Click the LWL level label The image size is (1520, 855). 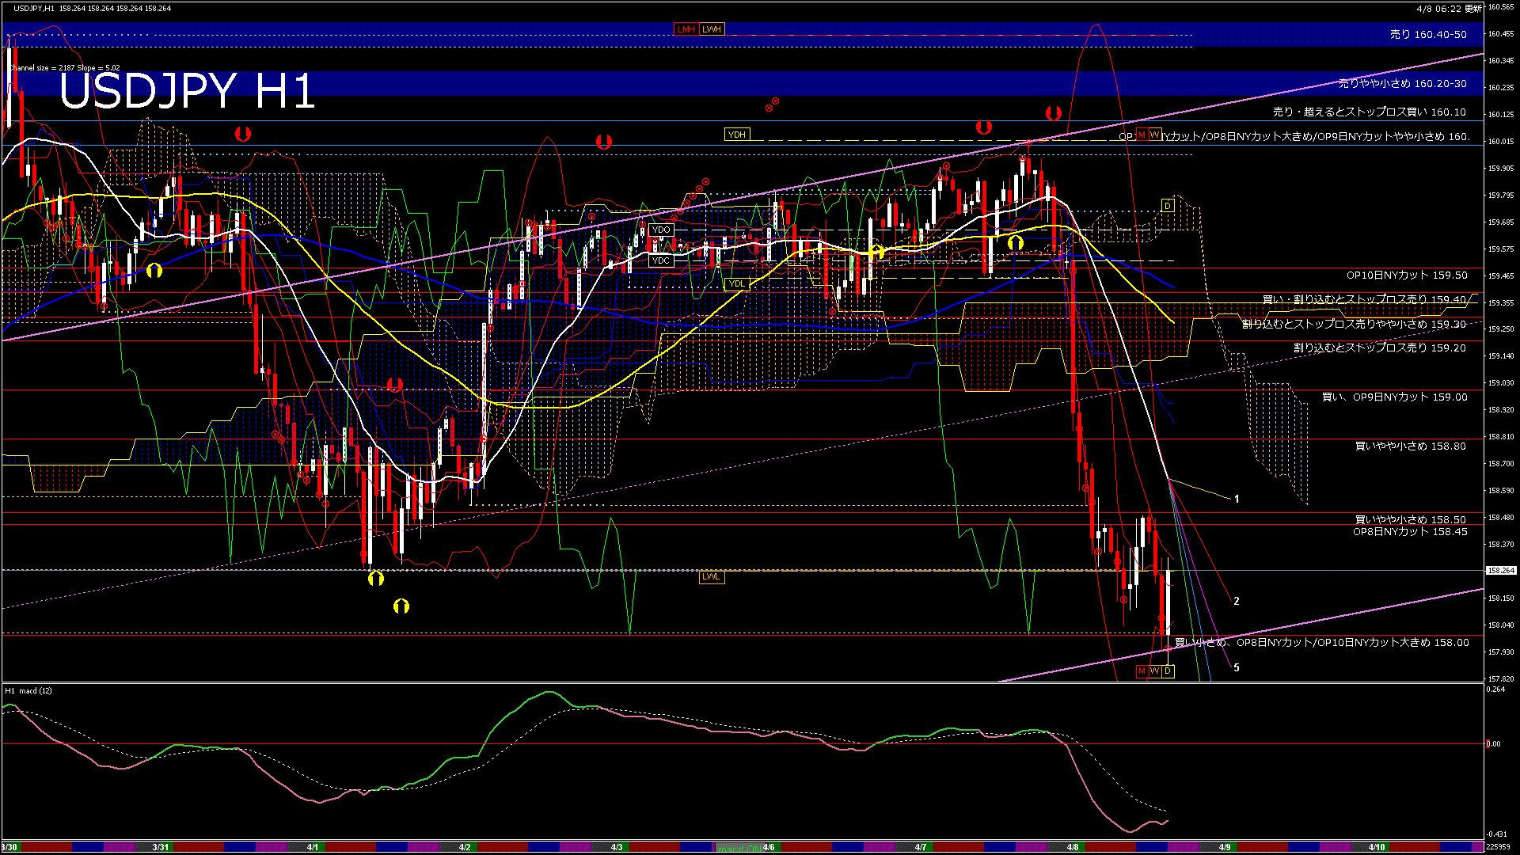711,576
